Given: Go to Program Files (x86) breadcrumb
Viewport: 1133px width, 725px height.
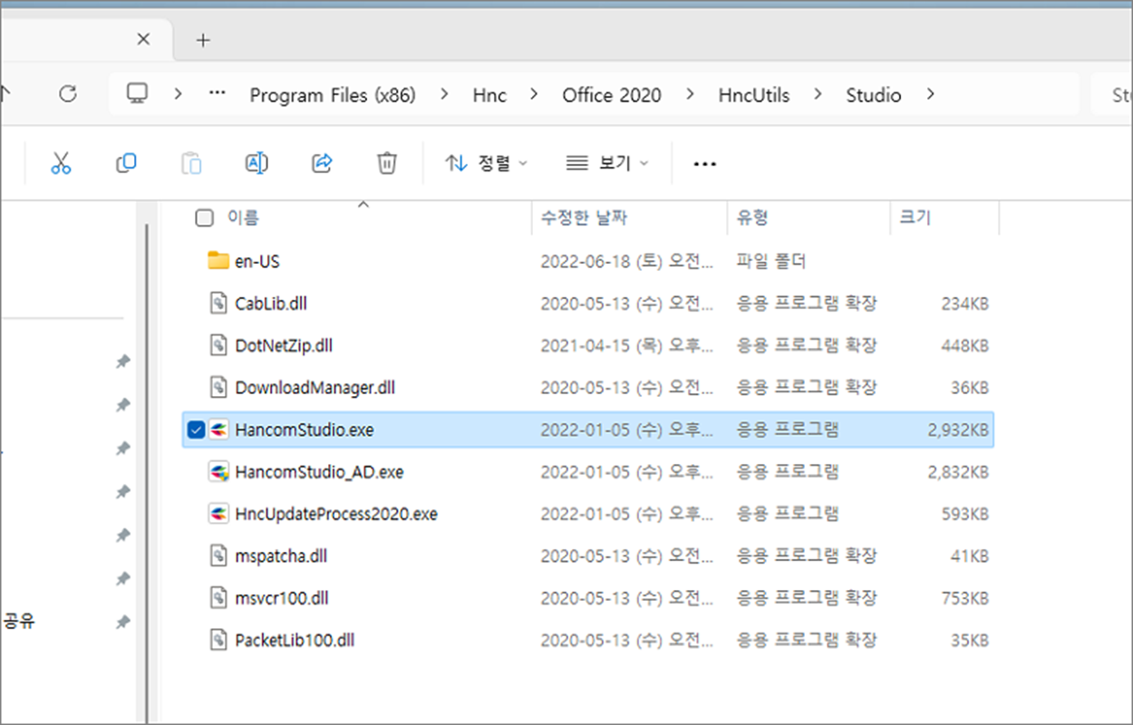Looking at the screenshot, I should pyautogui.click(x=333, y=95).
